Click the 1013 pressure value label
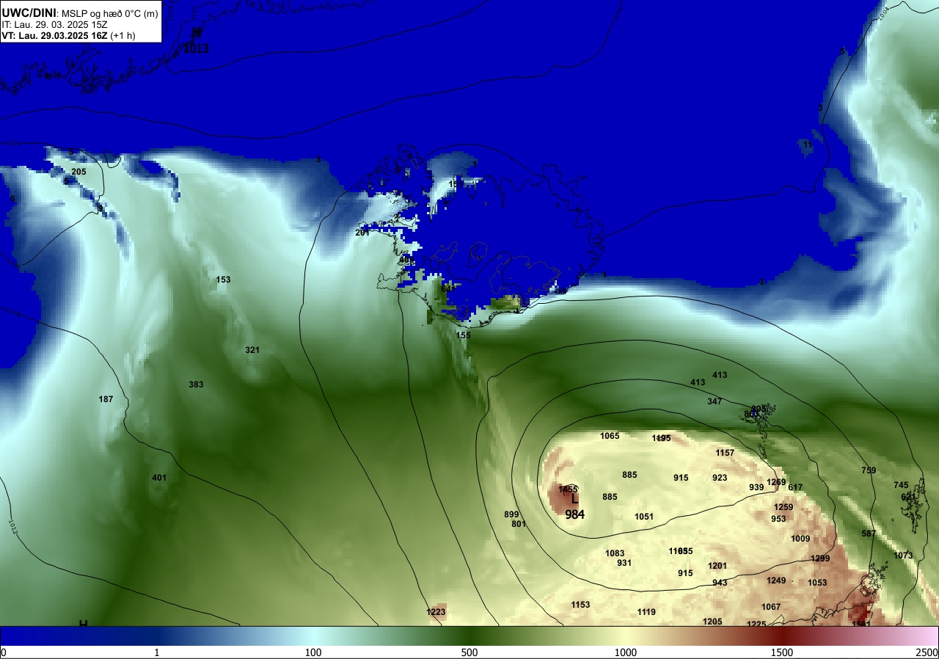The width and height of the screenshot is (939, 659). tap(196, 49)
